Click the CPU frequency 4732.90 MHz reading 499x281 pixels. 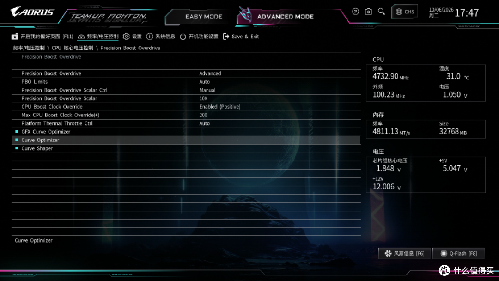coord(390,76)
